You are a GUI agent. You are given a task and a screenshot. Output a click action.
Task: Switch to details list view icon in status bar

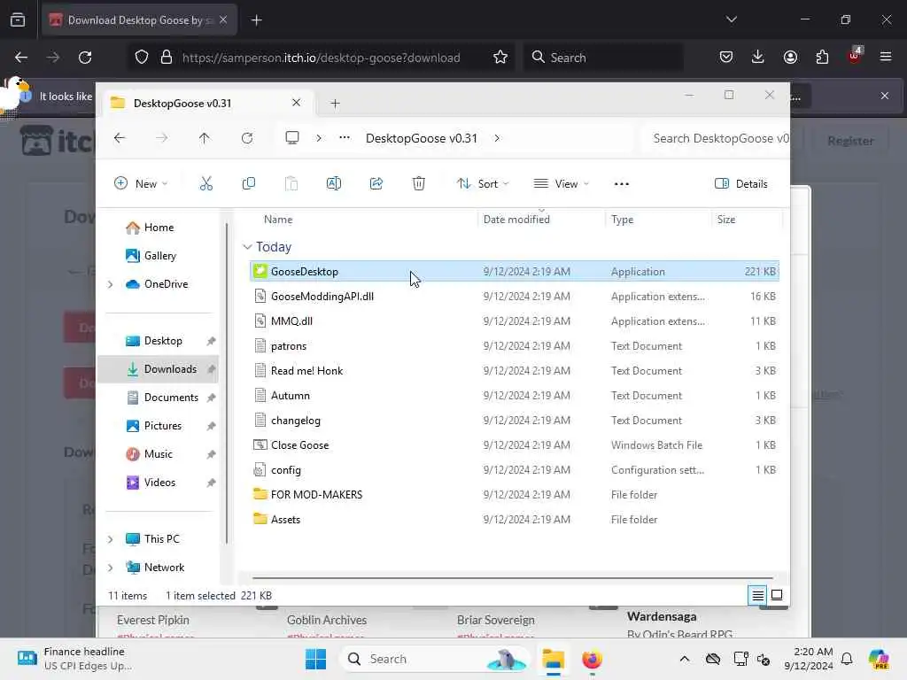pos(757,595)
